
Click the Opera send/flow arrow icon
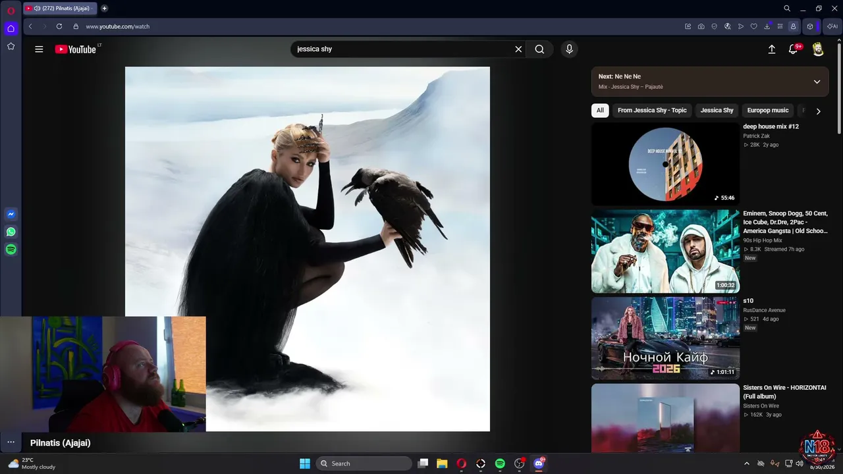[741, 26]
